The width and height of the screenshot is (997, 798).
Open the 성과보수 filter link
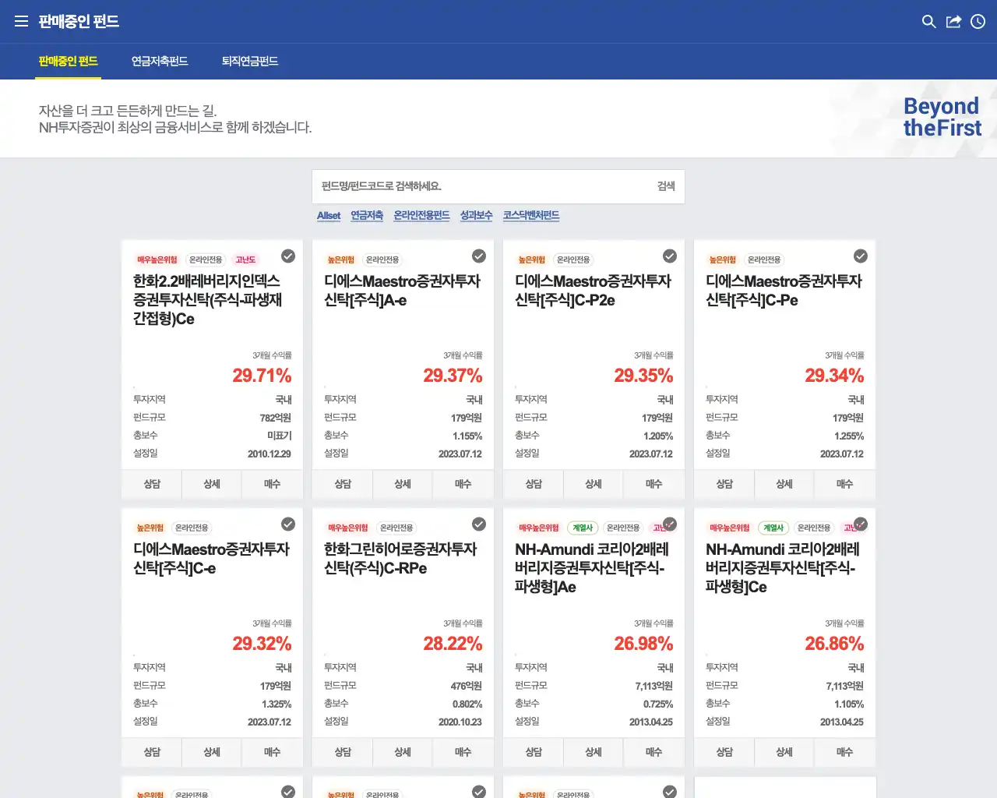[477, 216]
